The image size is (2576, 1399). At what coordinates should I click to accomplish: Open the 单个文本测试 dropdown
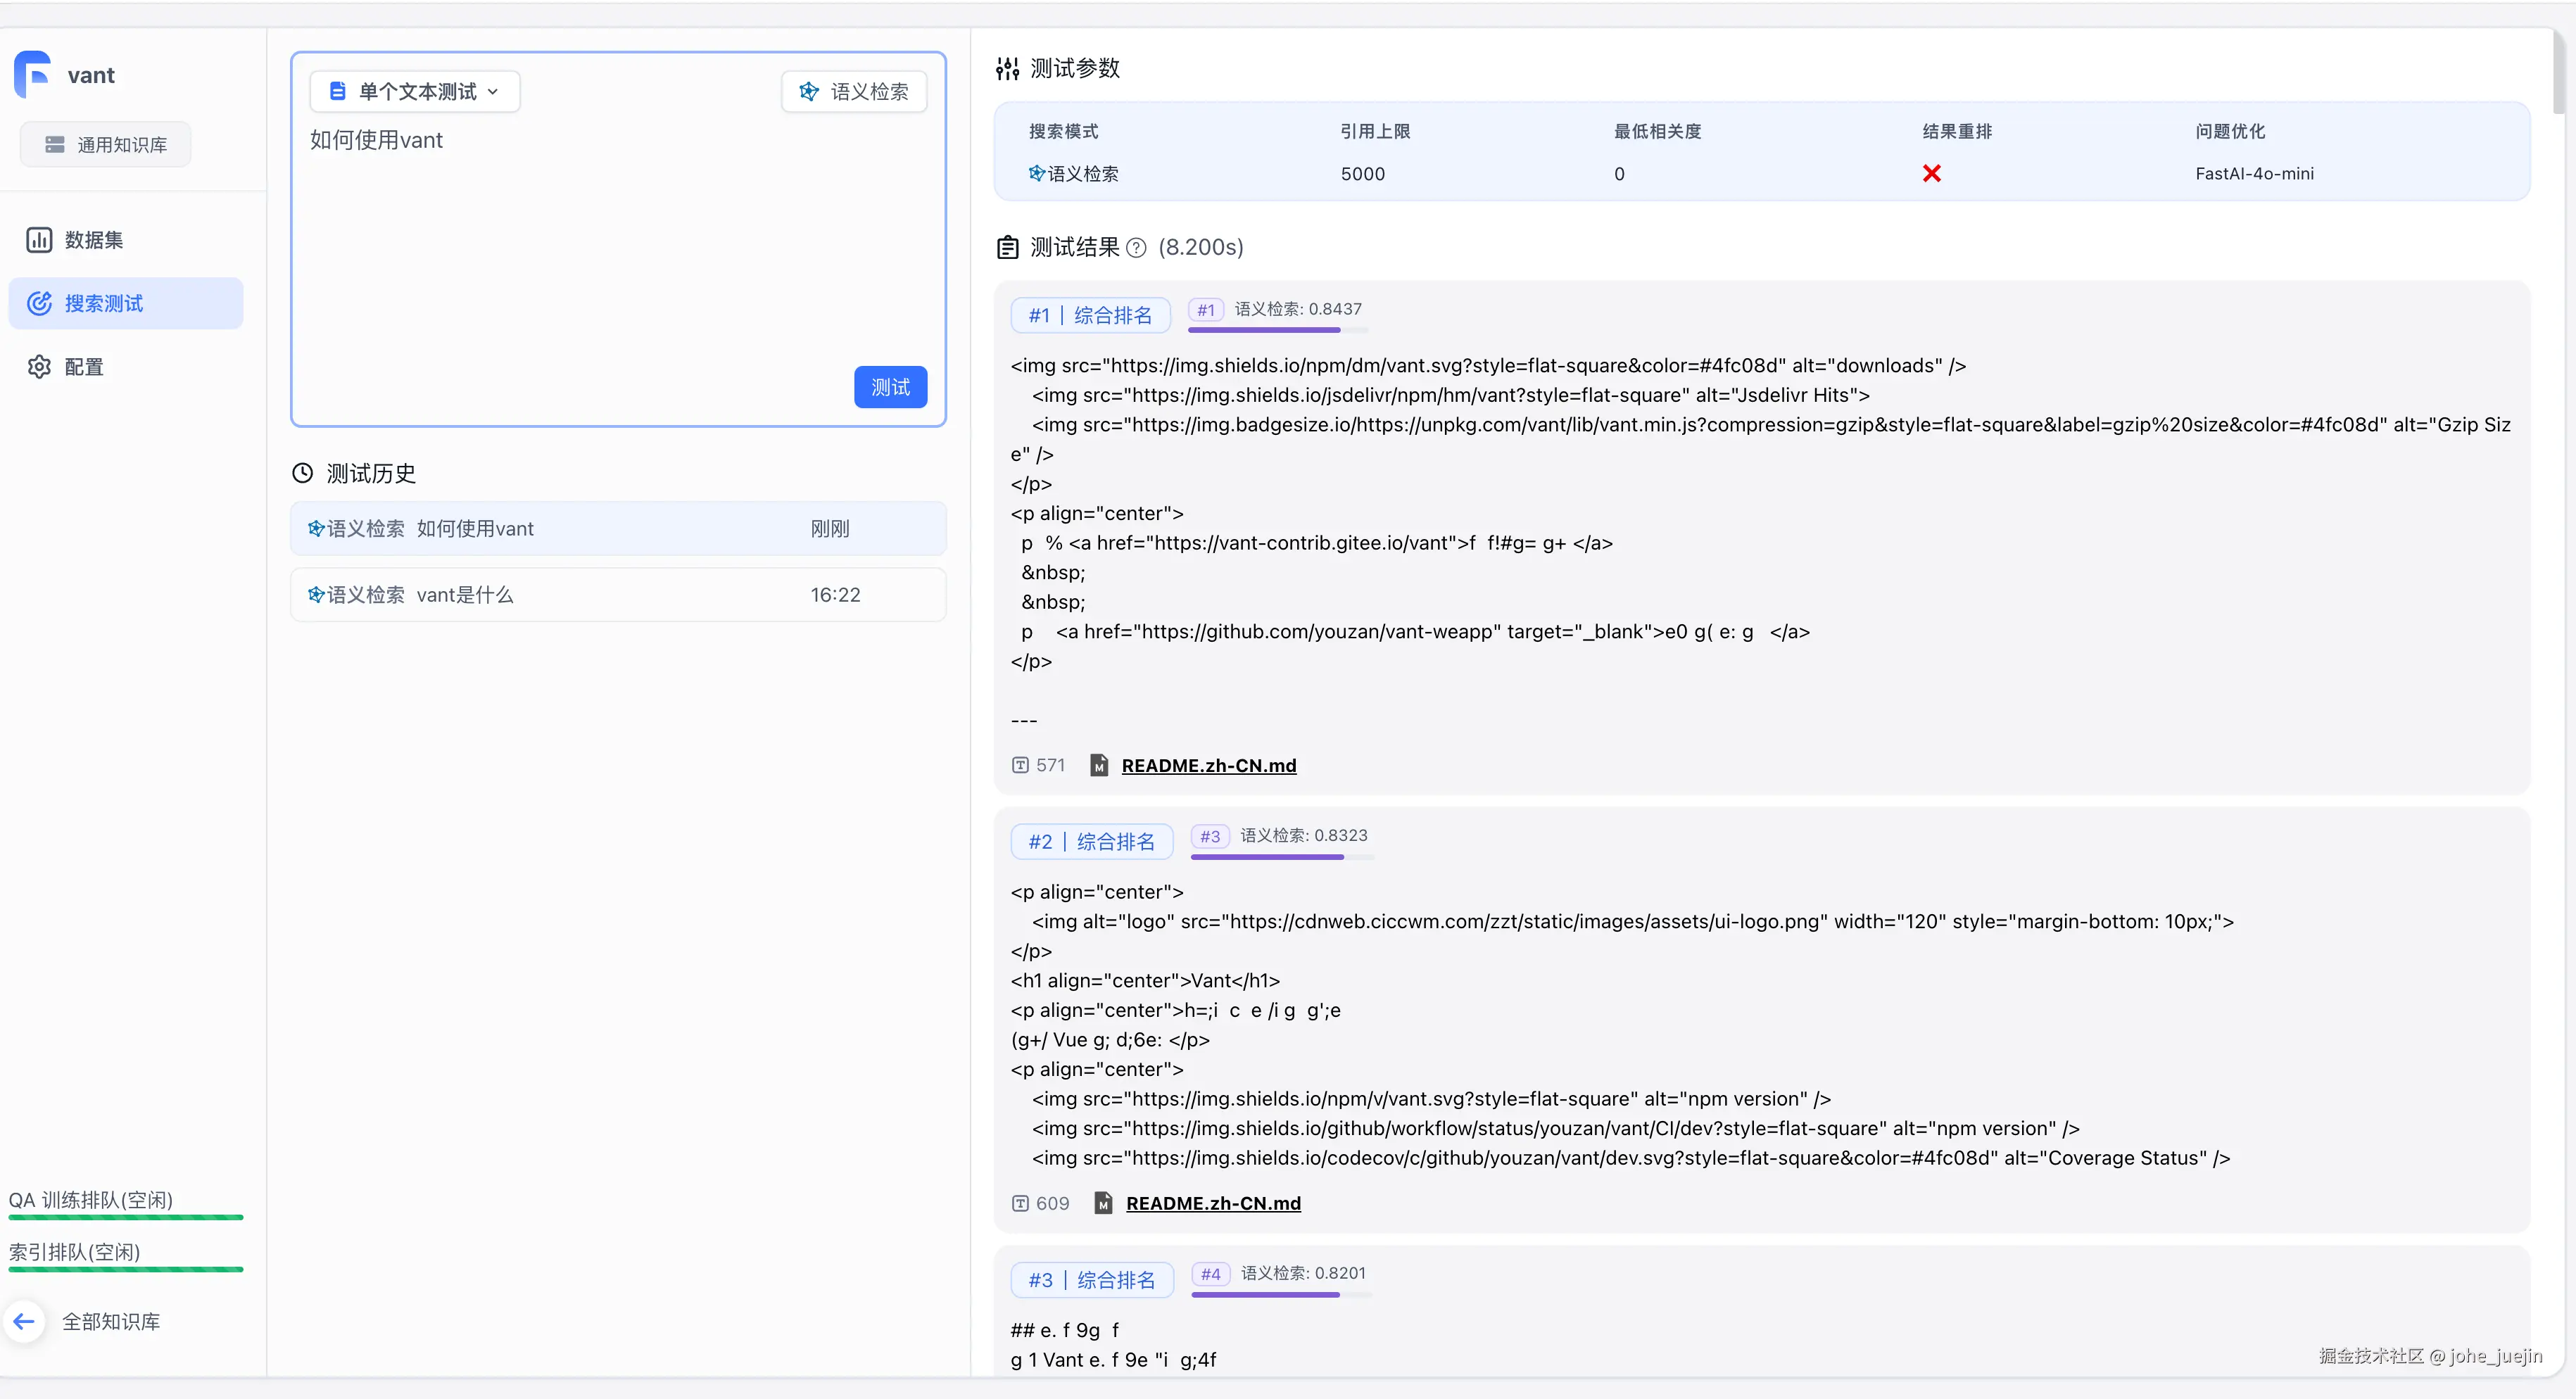click(x=415, y=92)
